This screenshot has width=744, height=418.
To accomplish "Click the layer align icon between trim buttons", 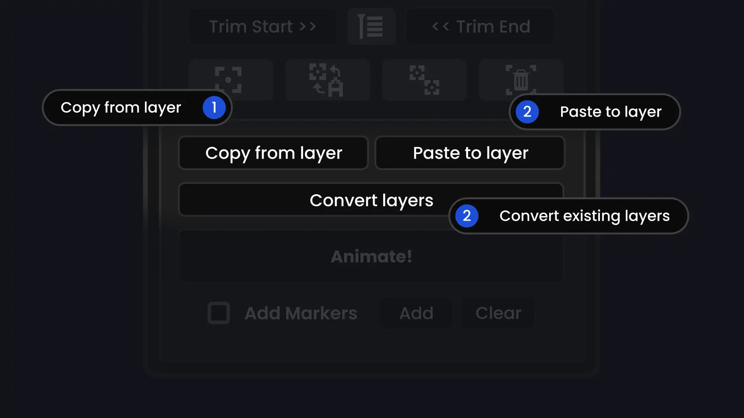I will point(371,26).
